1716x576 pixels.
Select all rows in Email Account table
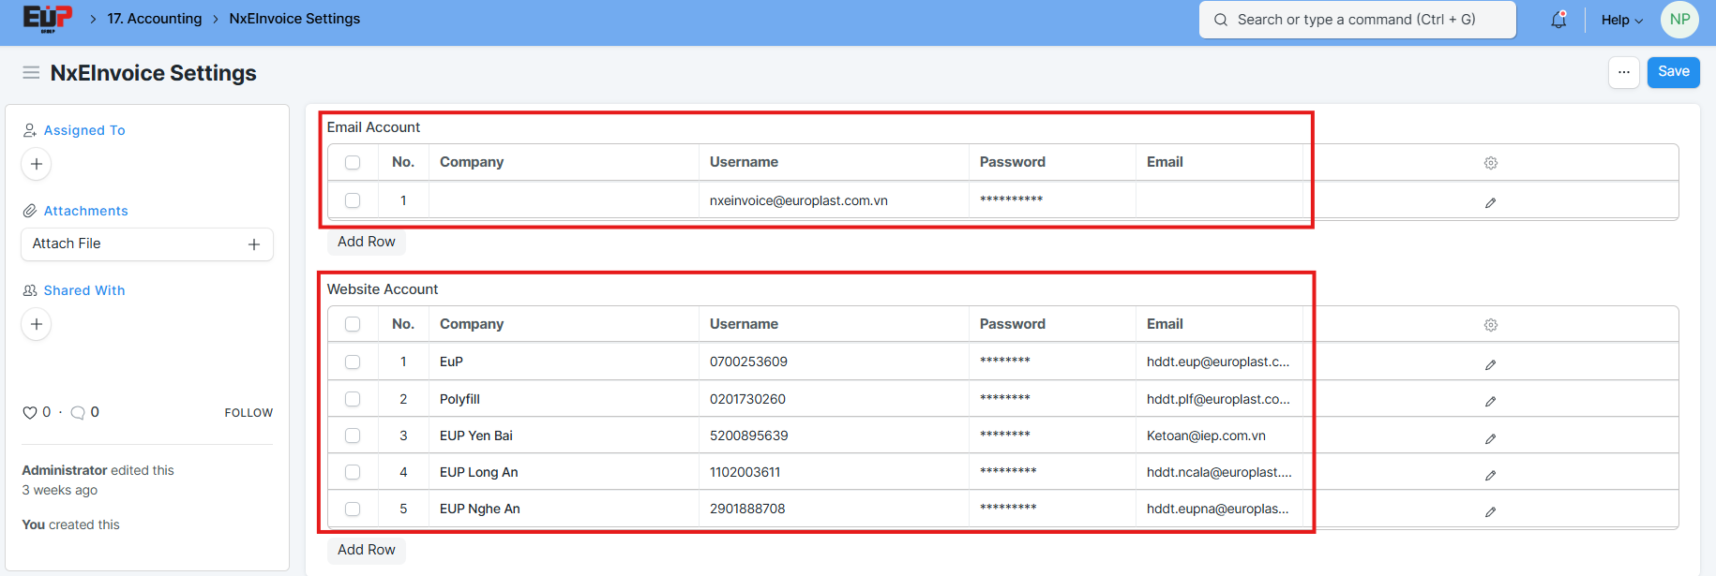(x=353, y=163)
